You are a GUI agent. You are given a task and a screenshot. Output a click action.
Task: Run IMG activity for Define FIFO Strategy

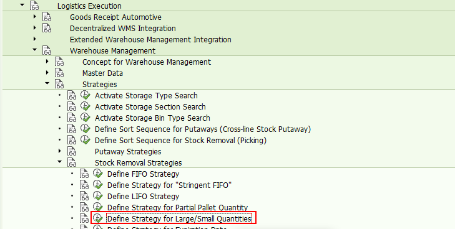[x=98, y=174]
